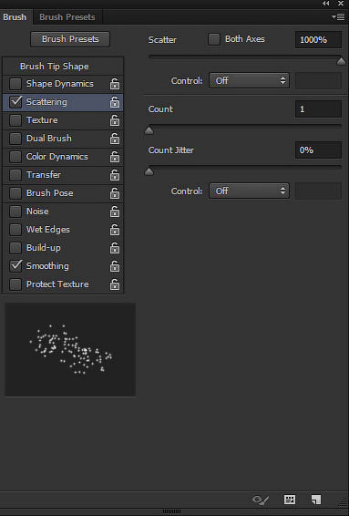Disable the Smoothing checkbox
This screenshot has height=516, width=349.
(15, 266)
